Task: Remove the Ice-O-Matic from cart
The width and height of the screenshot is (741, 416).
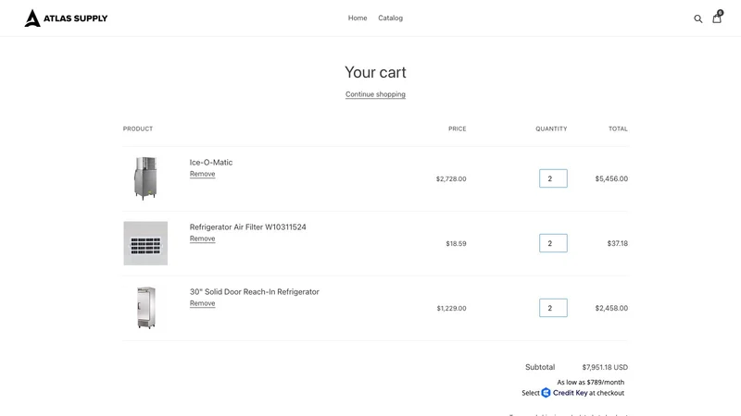Action: click(202, 174)
